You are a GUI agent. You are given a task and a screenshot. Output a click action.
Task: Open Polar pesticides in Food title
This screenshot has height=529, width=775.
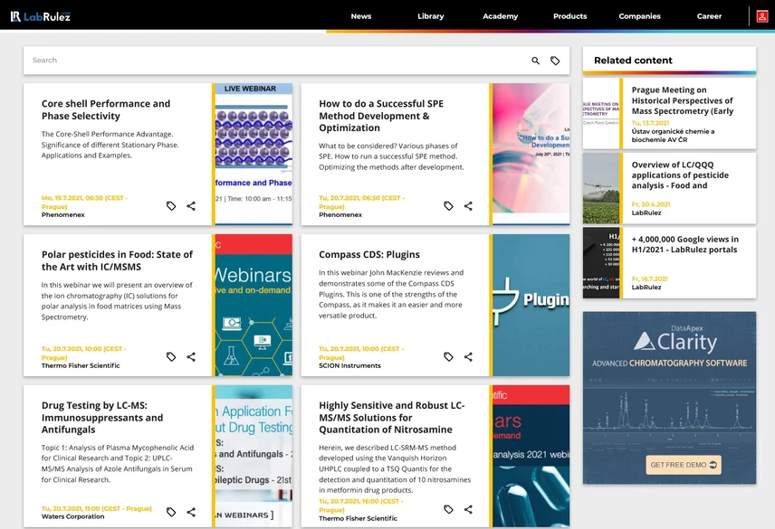[117, 260]
